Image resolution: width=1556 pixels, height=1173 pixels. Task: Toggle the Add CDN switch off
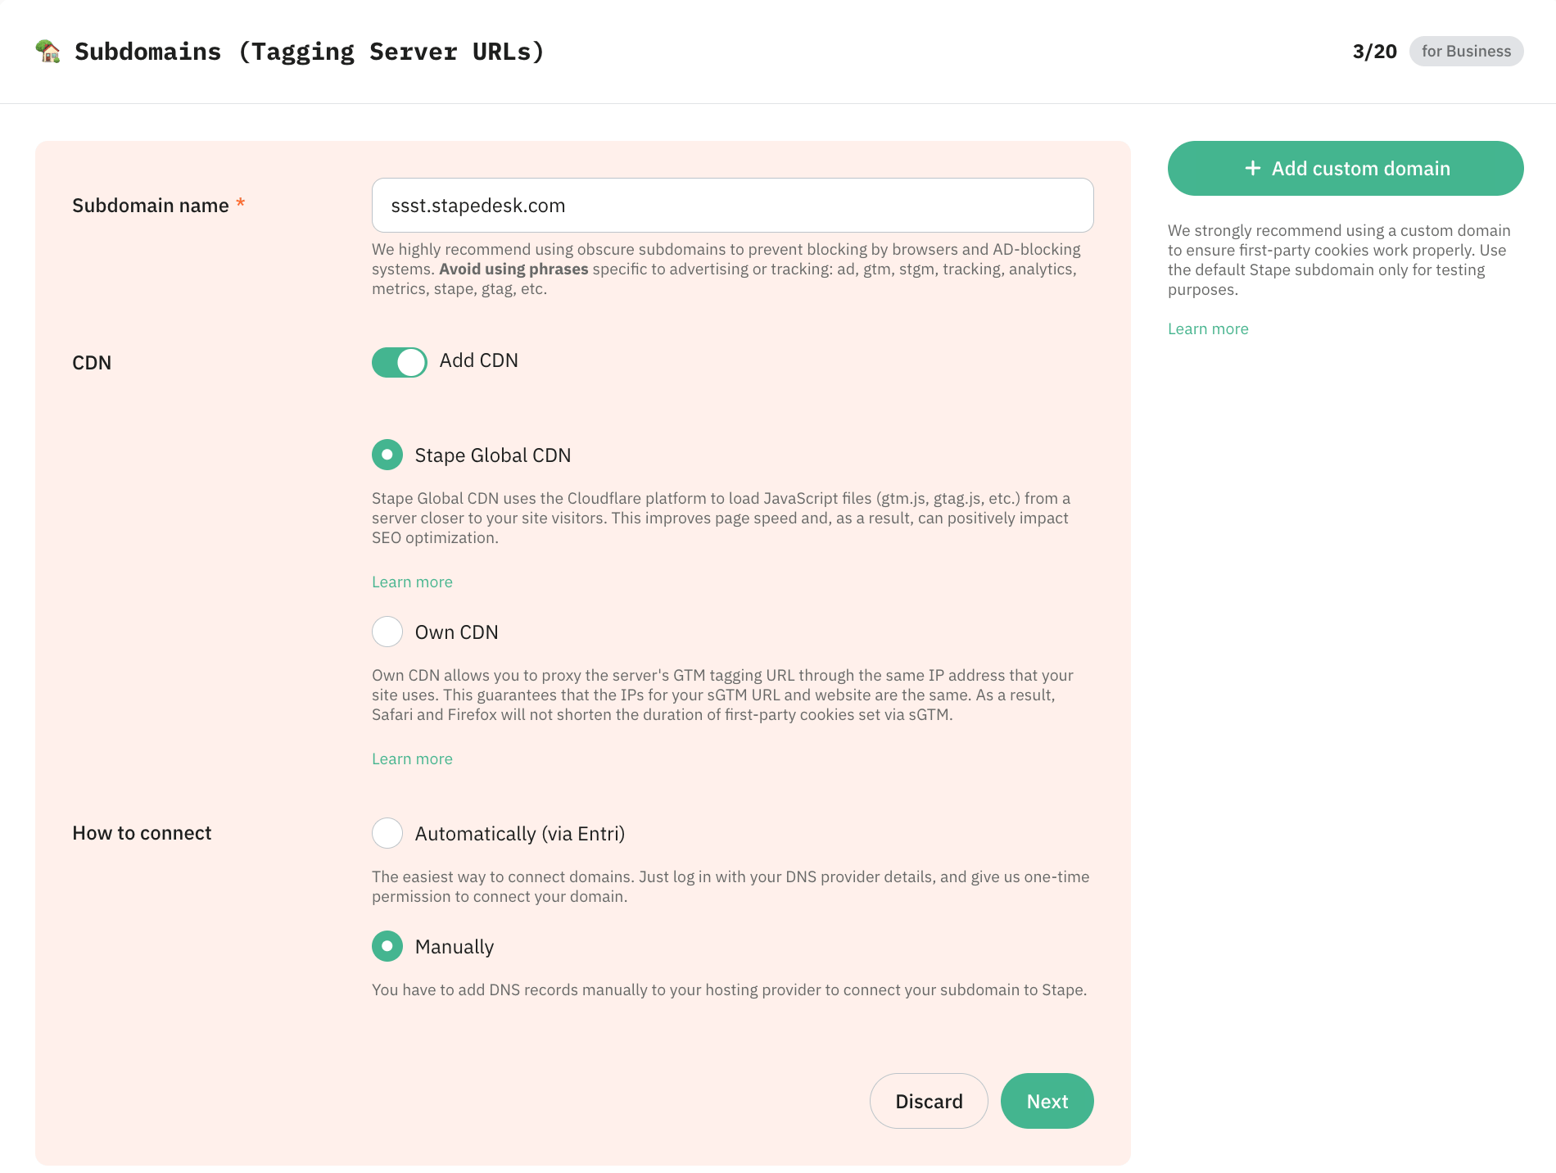(x=400, y=362)
